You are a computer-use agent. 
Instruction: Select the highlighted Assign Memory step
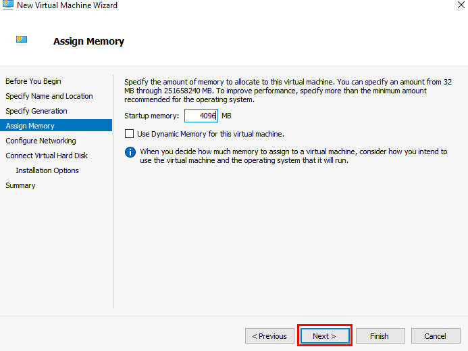click(x=56, y=126)
